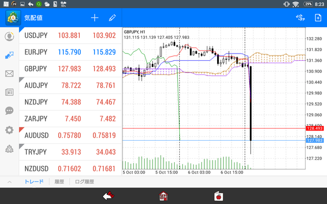Open mailbox envelope icon in sidebar
The height and width of the screenshot is (204, 327).
point(9,73)
